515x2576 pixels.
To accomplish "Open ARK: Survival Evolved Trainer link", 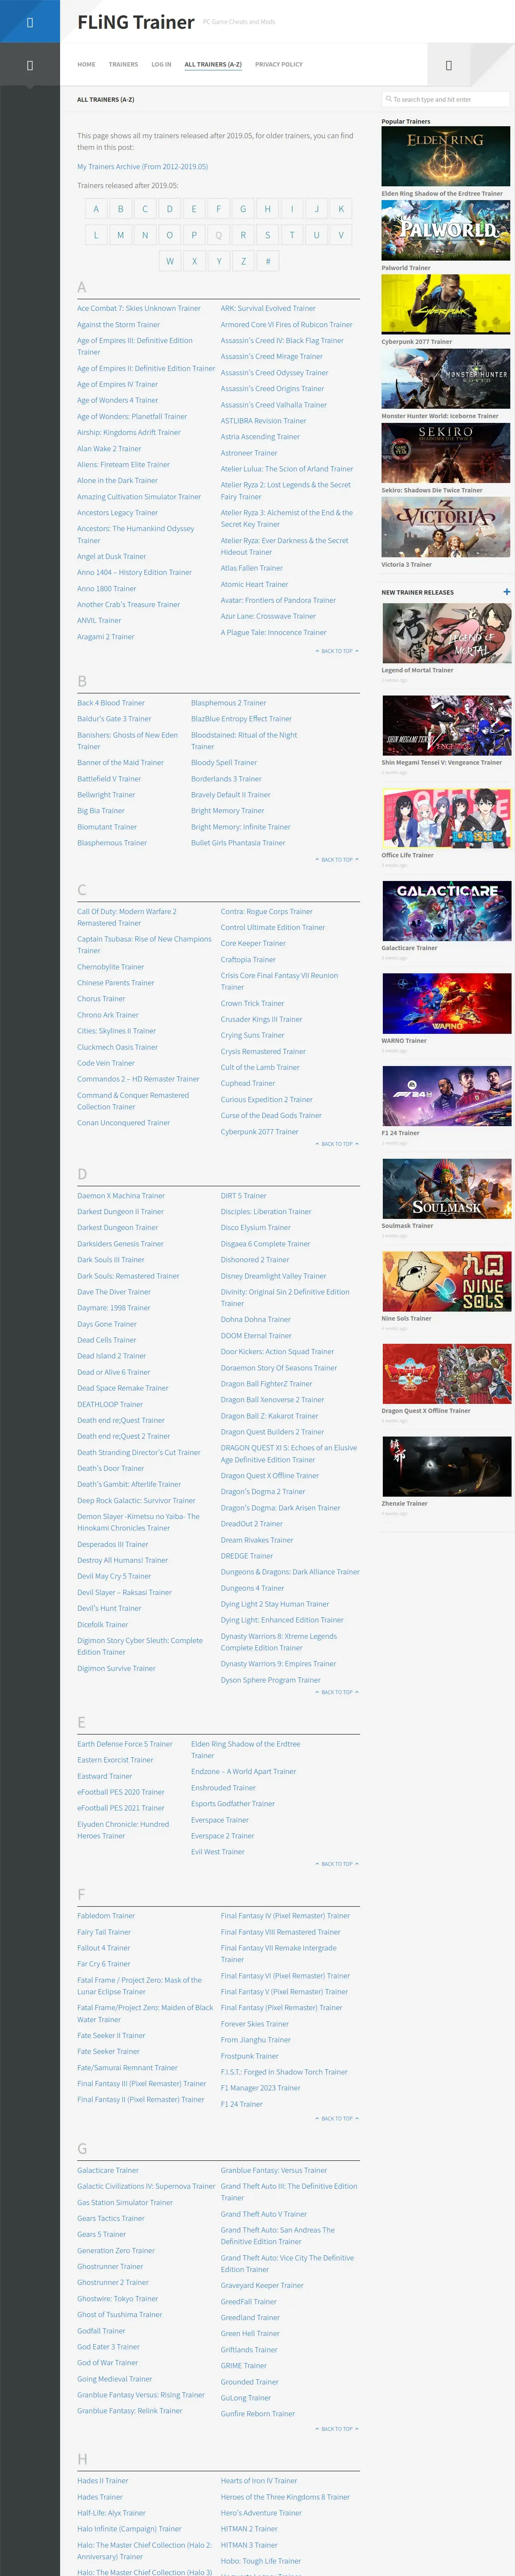I will [268, 308].
